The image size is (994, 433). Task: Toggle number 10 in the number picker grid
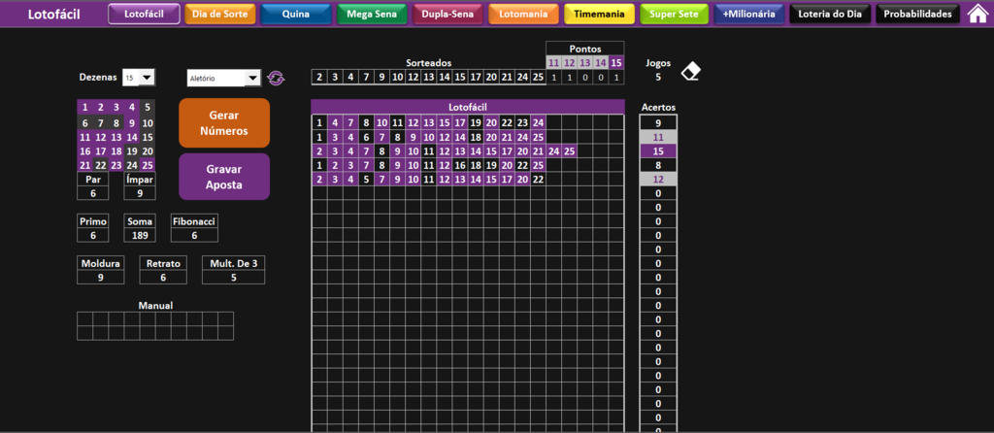coord(148,123)
